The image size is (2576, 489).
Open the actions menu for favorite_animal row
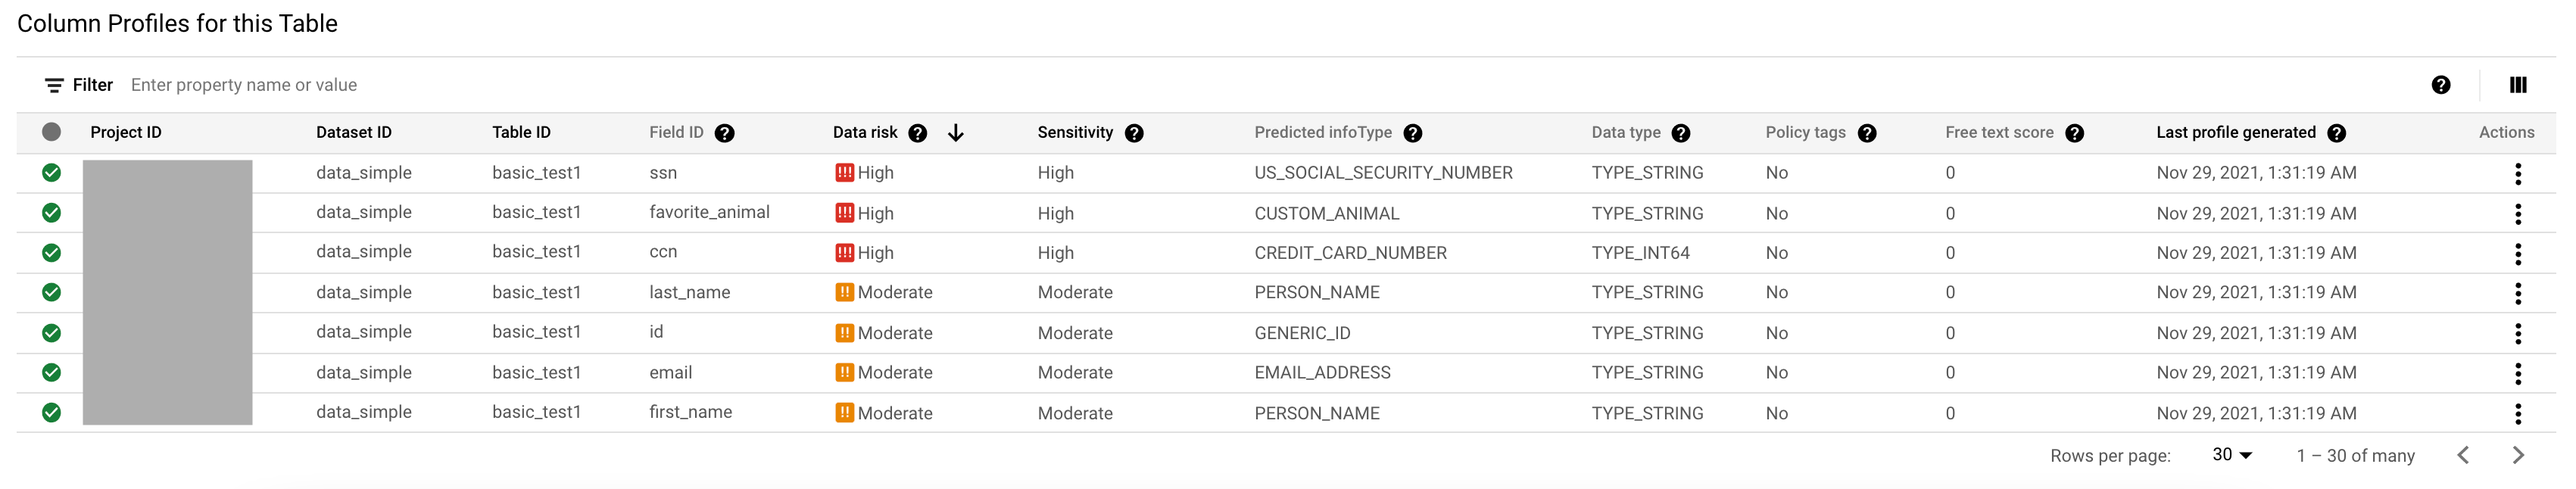point(2518,214)
